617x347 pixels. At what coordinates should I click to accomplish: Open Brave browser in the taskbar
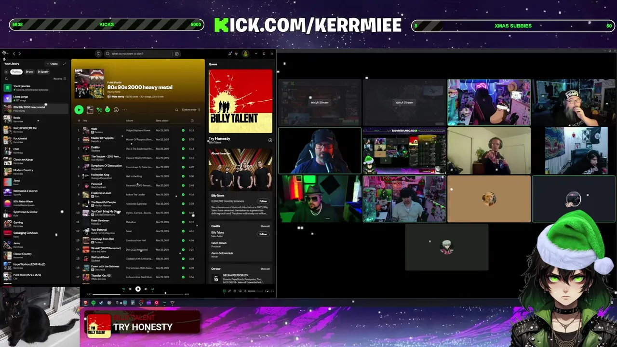[x=85, y=303]
